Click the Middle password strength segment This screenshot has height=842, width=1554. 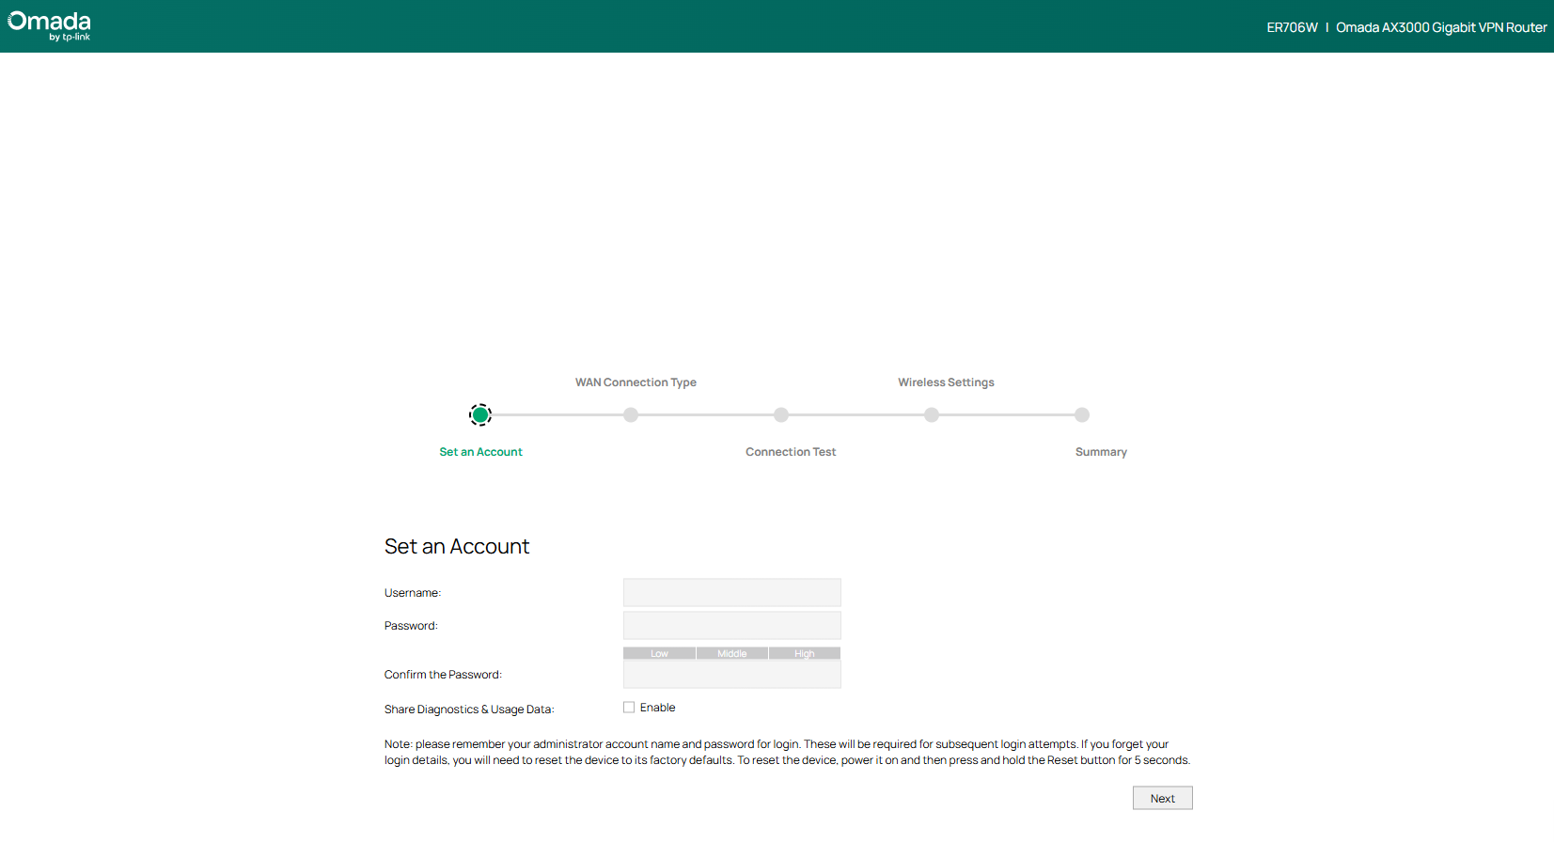pos(732,653)
